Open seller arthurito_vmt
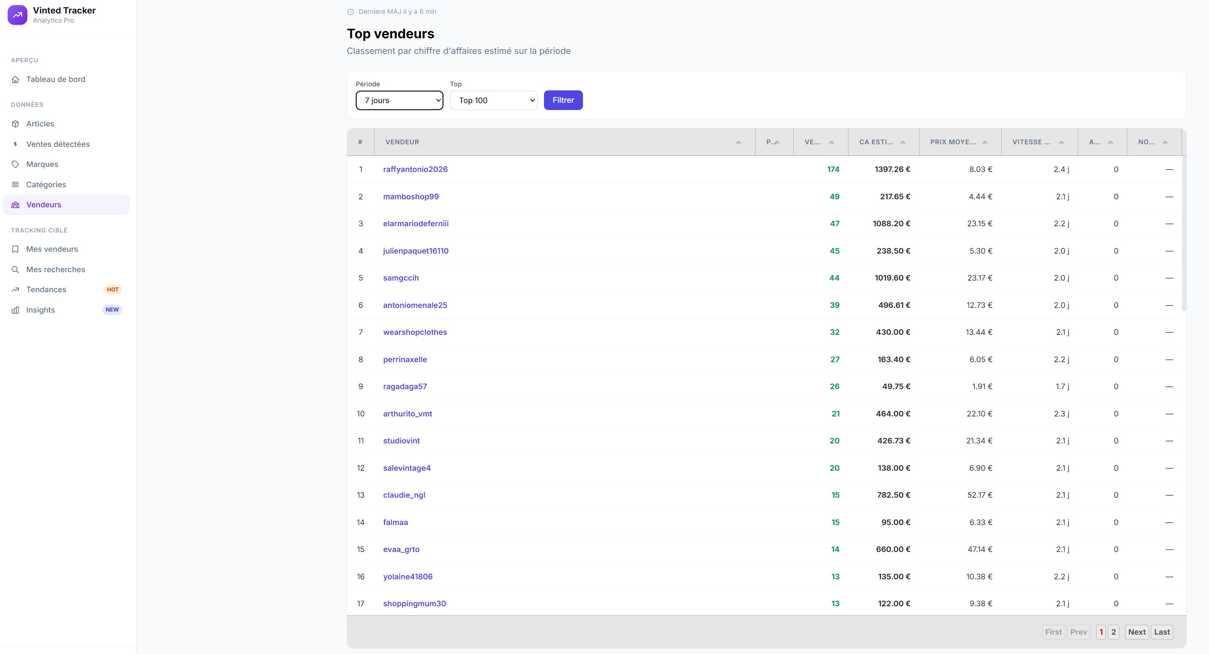1209x654 pixels. click(407, 414)
